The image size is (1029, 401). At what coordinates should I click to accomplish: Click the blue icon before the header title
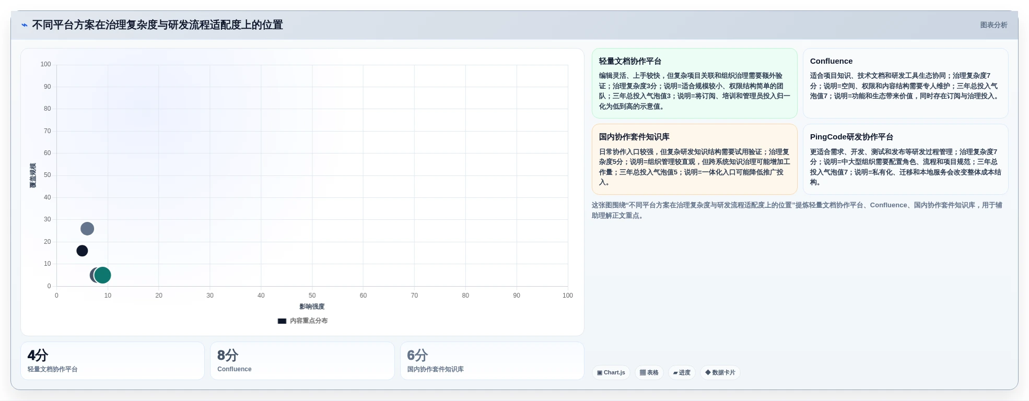pos(25,25)
